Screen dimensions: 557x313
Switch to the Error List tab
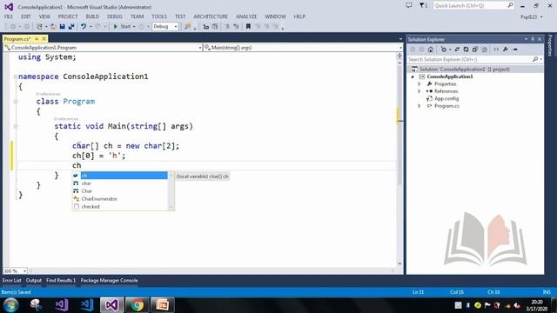(x=11, y=280)
